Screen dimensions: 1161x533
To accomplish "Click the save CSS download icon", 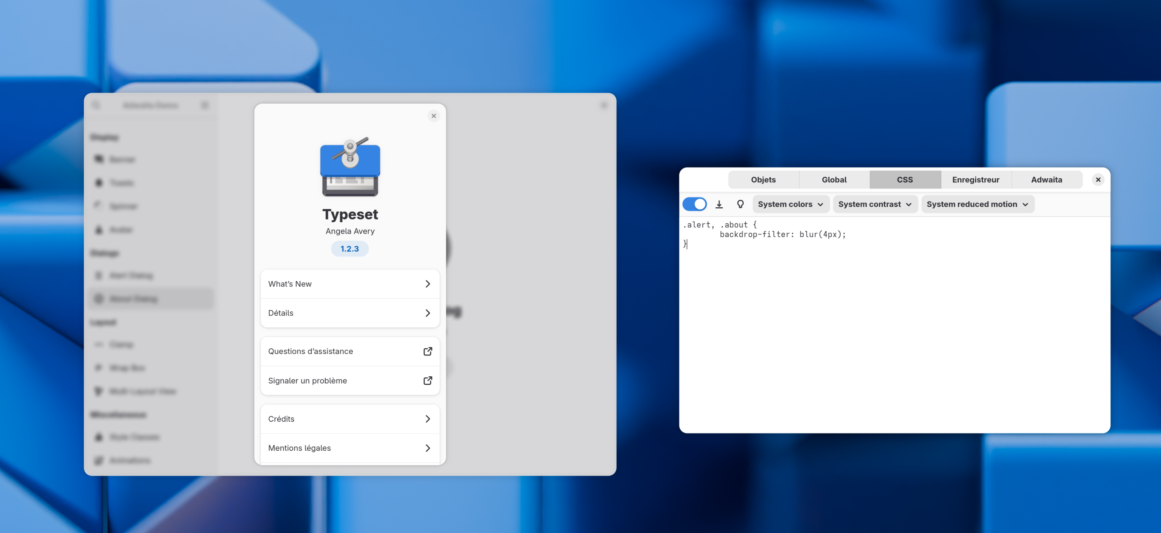I will [x=719, y=204].
